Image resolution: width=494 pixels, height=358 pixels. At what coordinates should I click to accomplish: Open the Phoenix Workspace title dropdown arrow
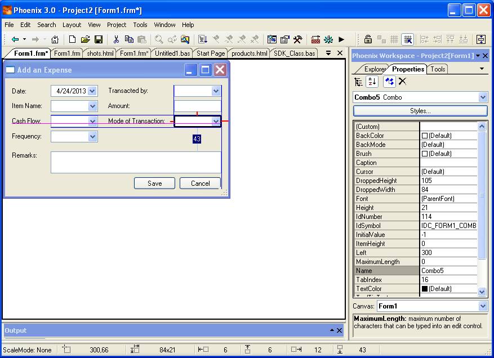pyautogui.click(x=478, y=56)
